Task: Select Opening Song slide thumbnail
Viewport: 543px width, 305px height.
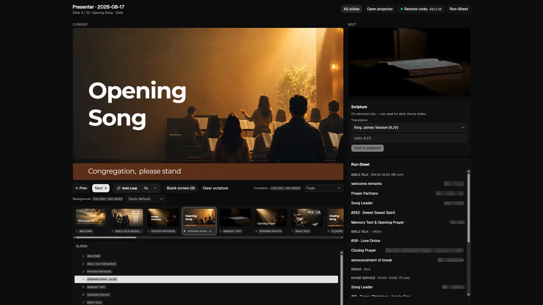Action: pyautogui.click(x=199, y=221)
